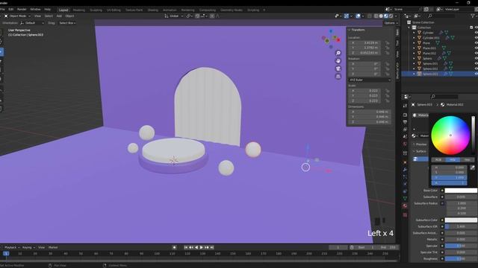Select RGB mode in color picker
The width and height of the screenshot is (478, 268).
point(438,159)
